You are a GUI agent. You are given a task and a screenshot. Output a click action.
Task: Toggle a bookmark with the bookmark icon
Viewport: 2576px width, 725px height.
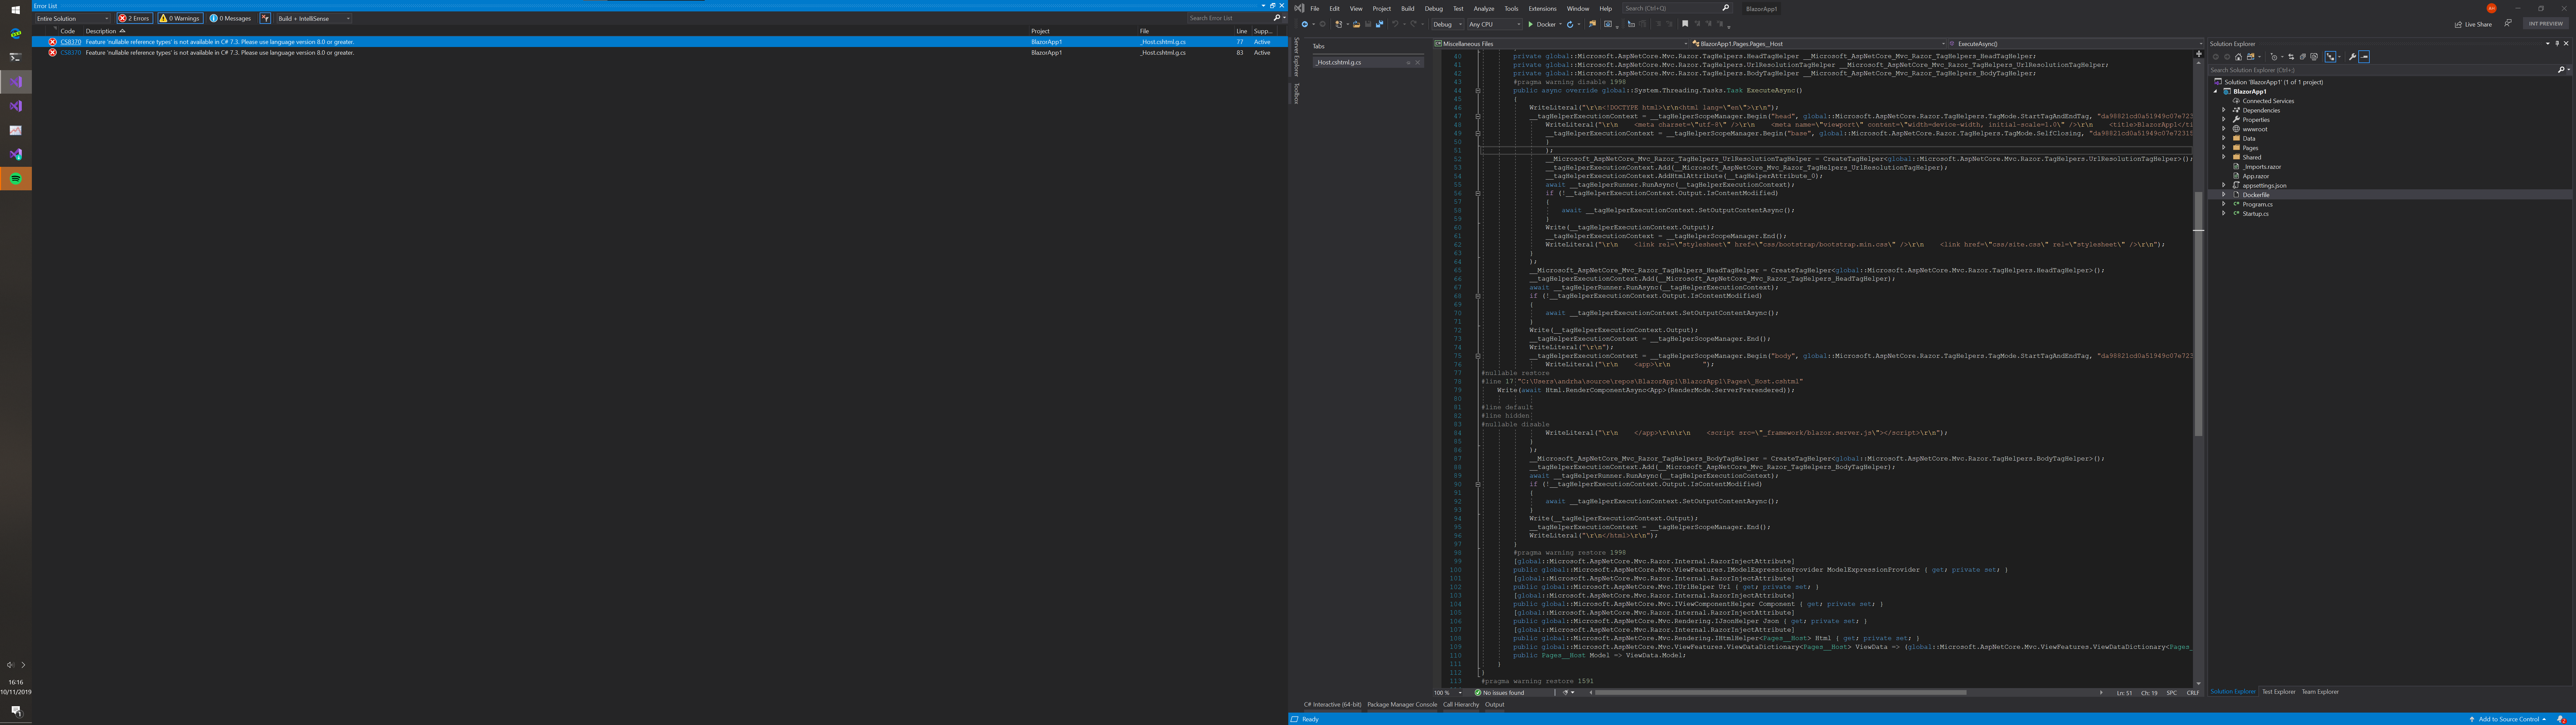tap(1685, 24)
